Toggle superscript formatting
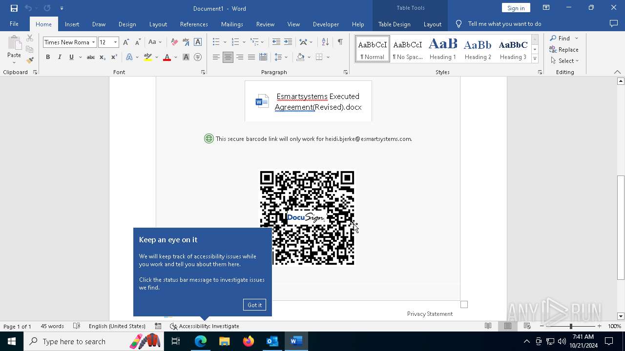The height and width of the screenshot is (351, 625). 114,57
